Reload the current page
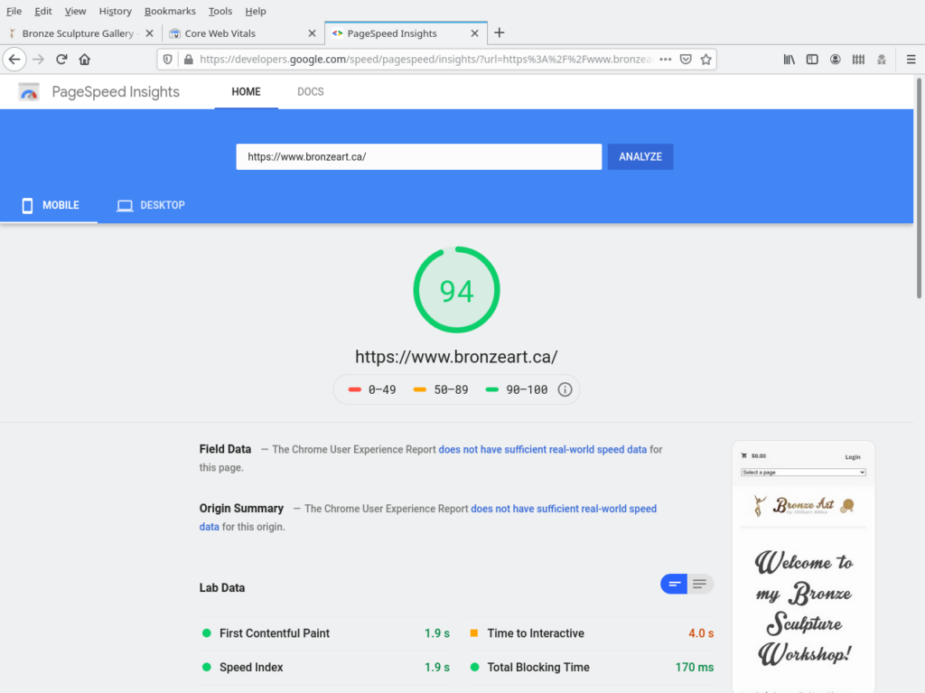925x693 pixels. [61, 59]
